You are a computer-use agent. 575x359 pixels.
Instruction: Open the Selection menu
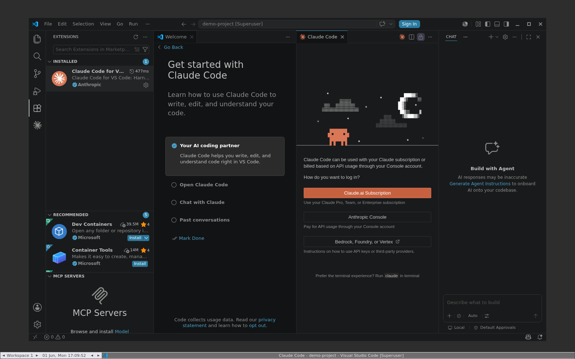pos(83,24)
